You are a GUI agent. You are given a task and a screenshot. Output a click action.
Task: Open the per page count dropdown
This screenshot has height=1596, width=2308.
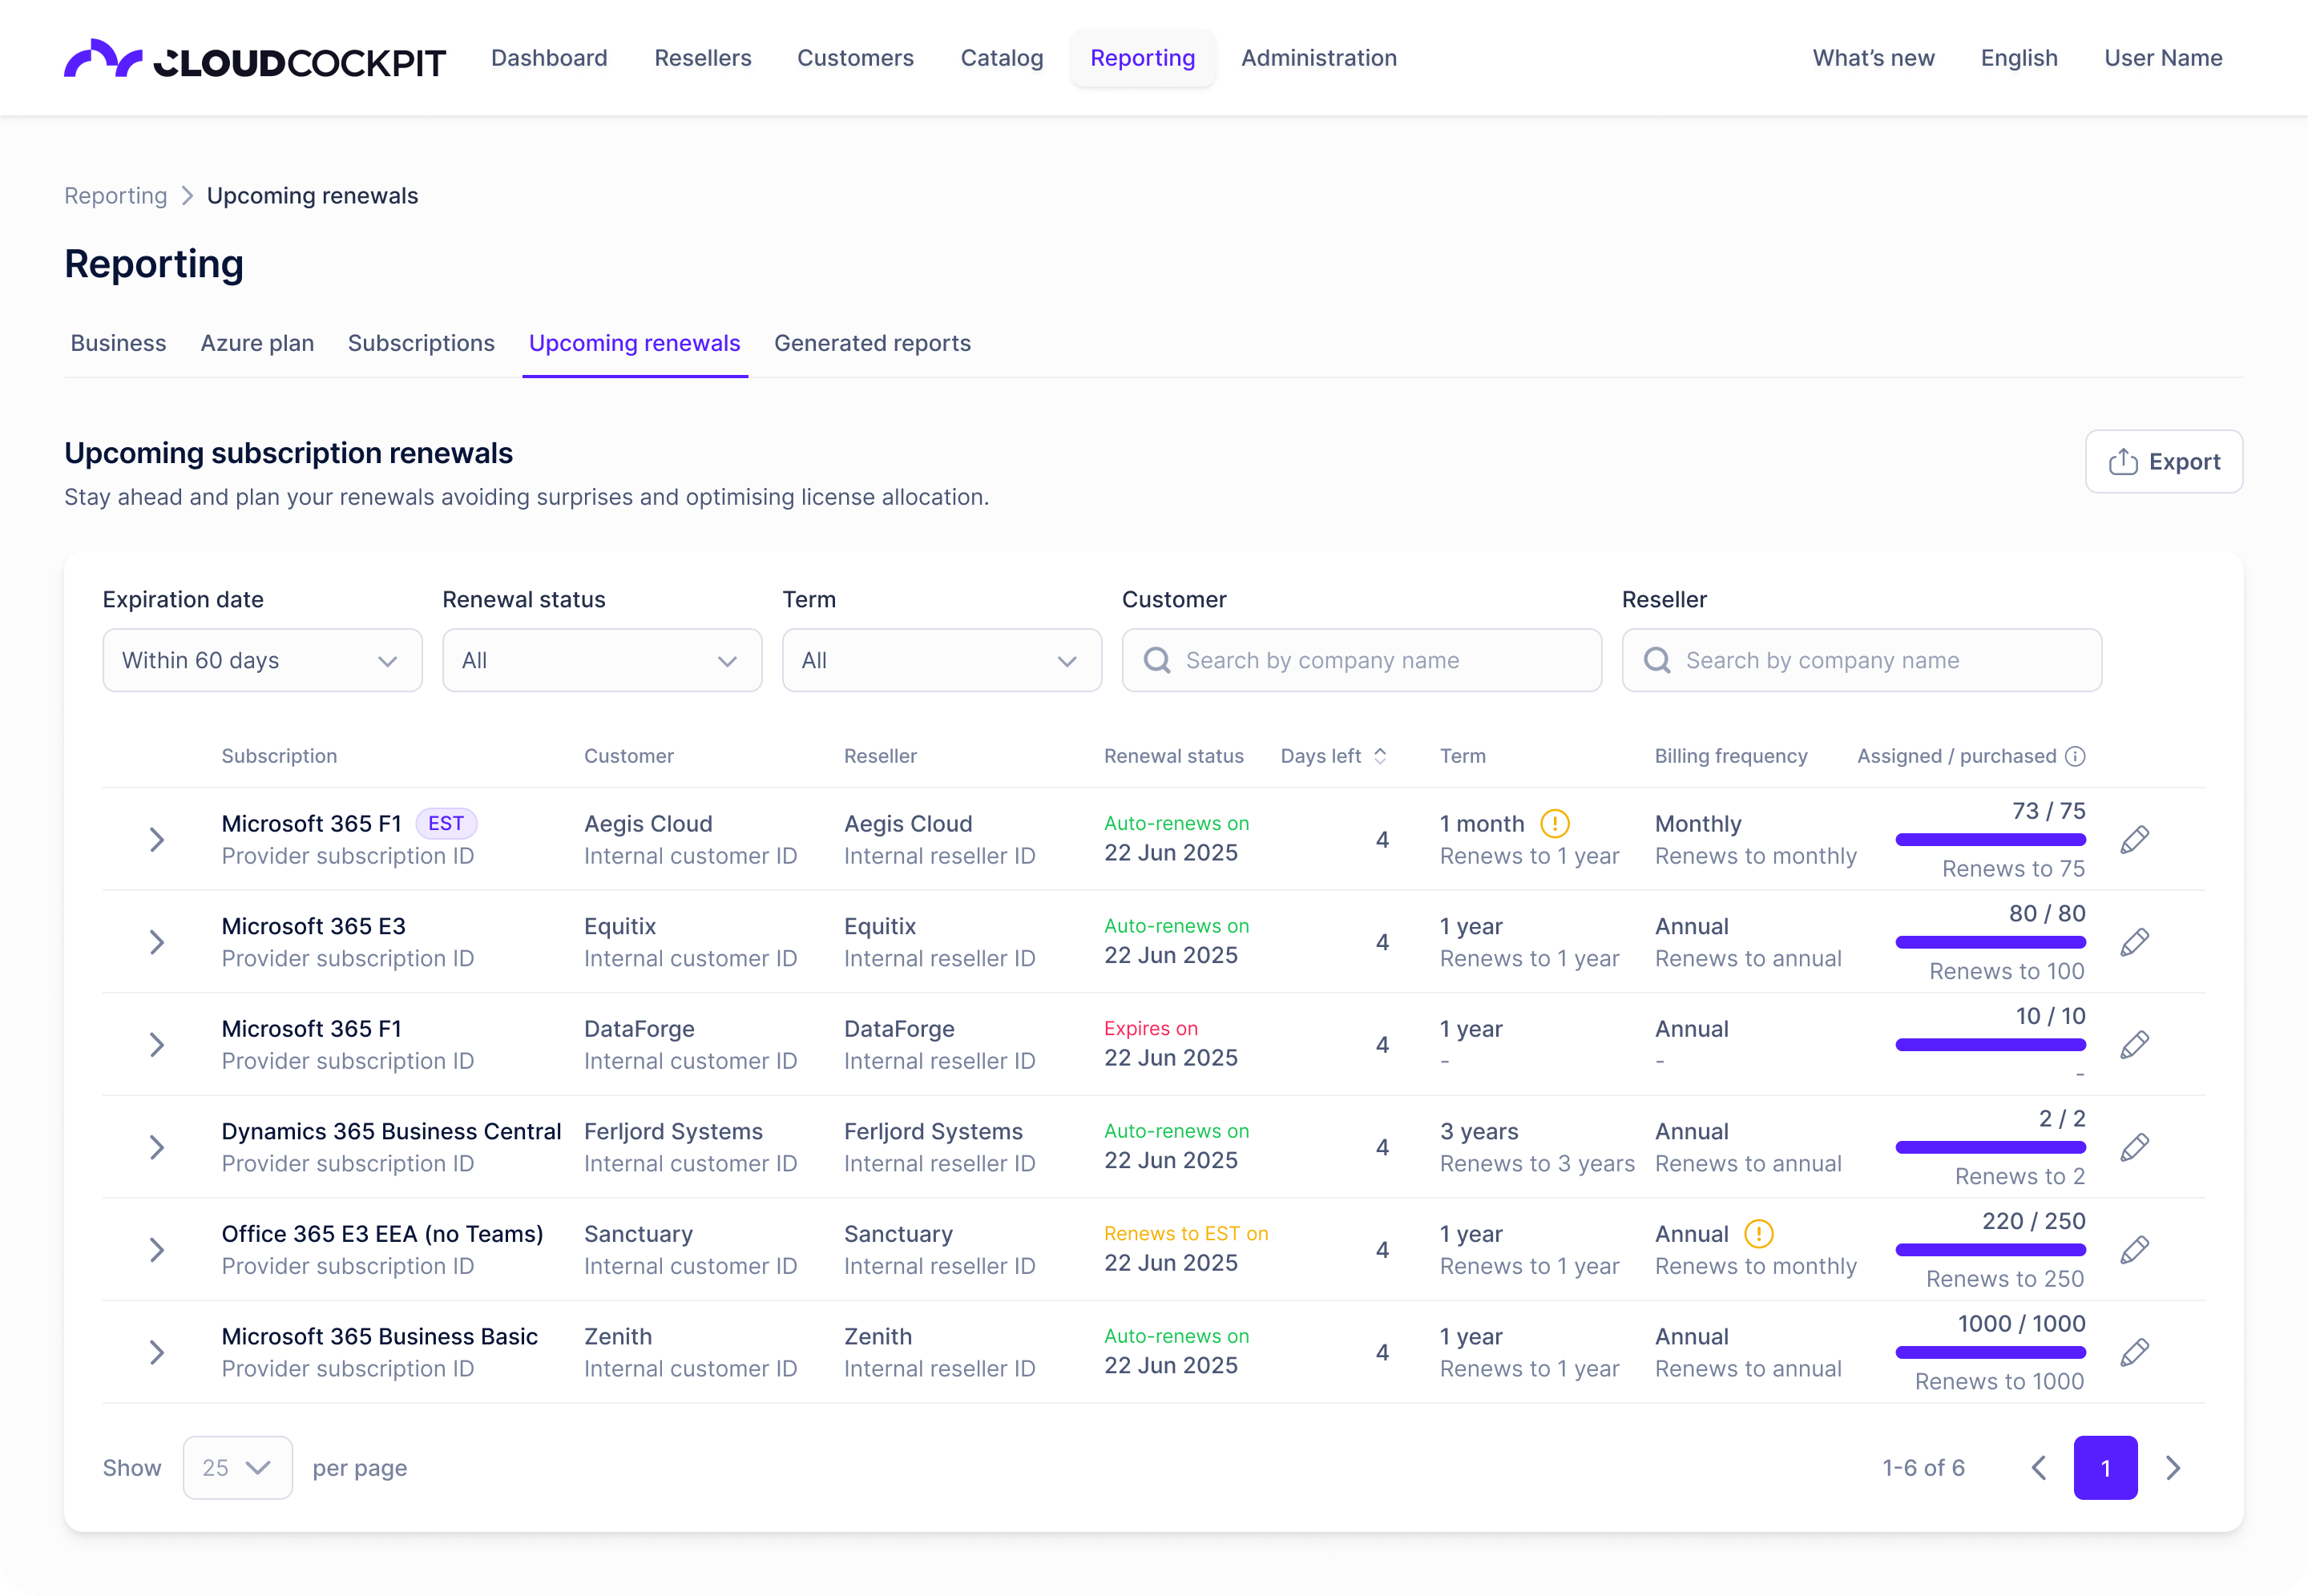click(x=237, y=1467)
